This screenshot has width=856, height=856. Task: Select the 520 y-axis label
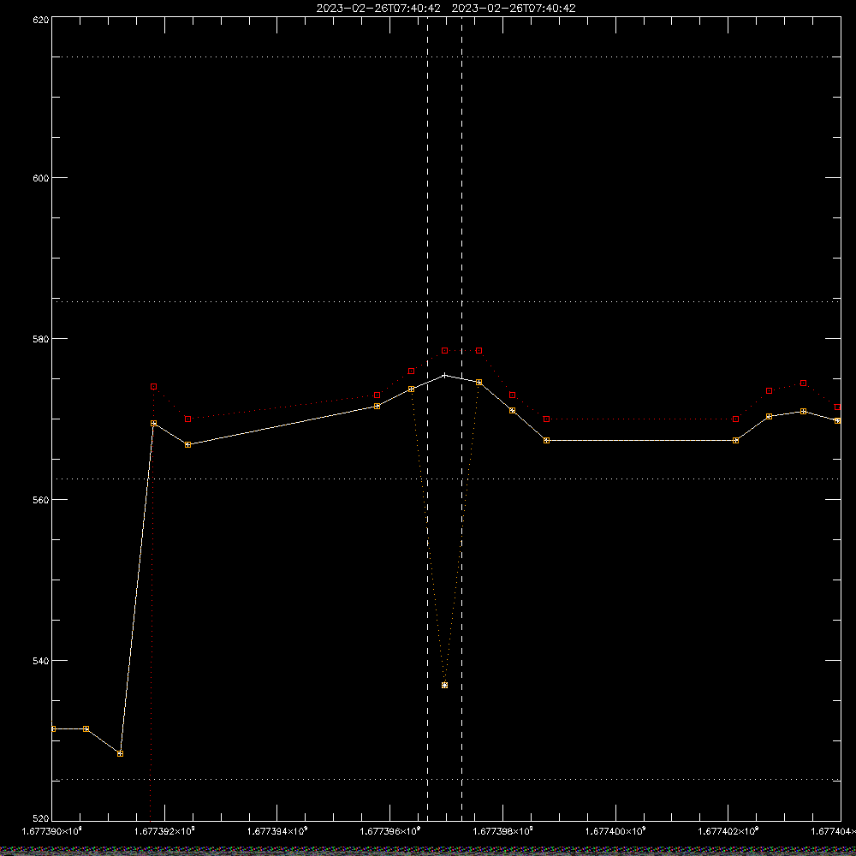pos(41,819)
